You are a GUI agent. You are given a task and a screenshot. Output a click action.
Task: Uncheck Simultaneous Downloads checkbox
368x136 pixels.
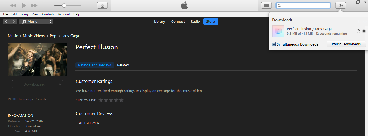(274, 44)
